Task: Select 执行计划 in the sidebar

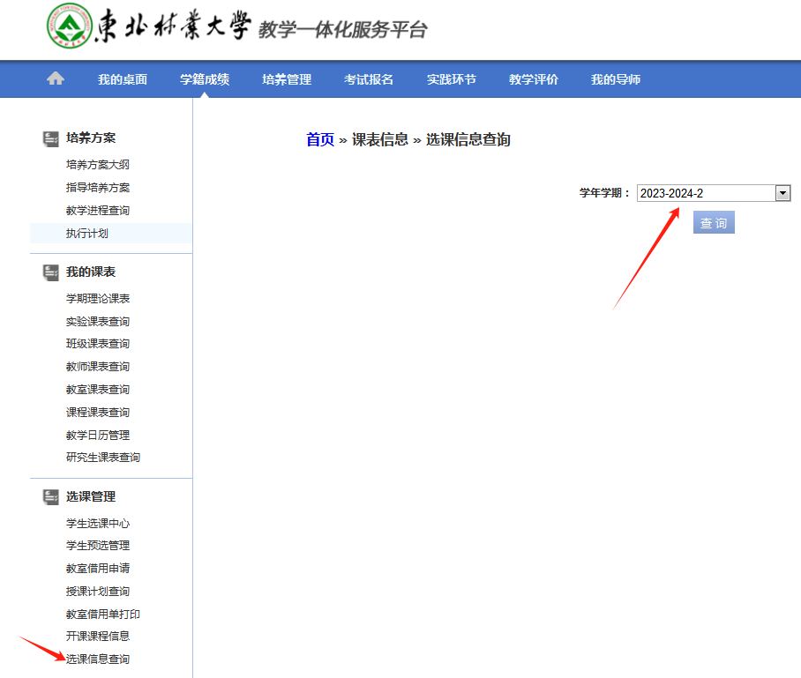Action: [87, 234]
